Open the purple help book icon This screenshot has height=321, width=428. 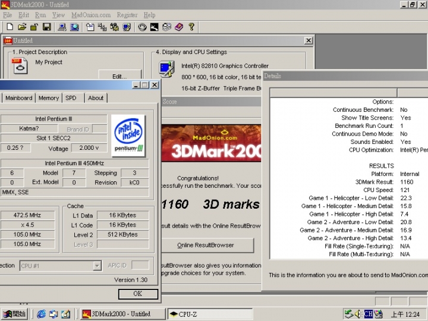[x=179, y=27]
